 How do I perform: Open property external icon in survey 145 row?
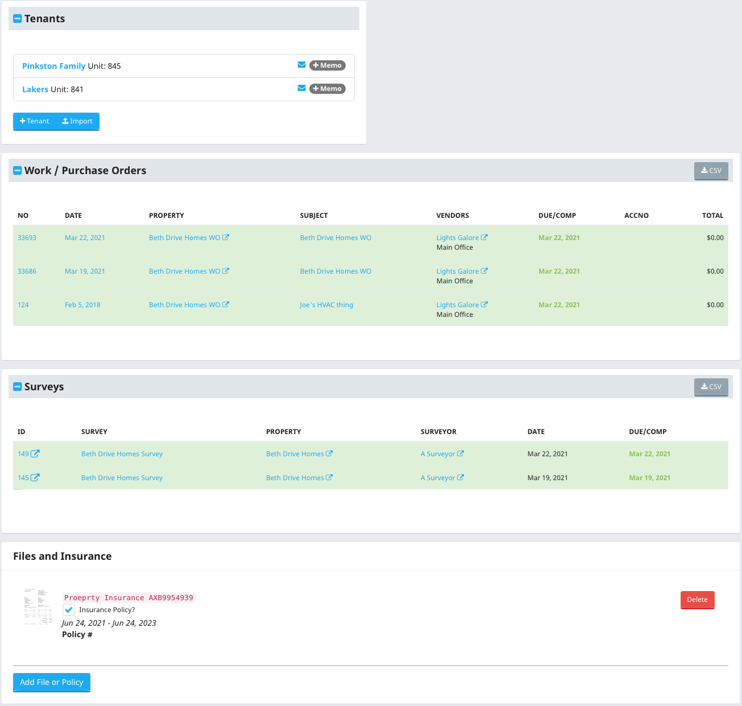(x=329, y=477)
